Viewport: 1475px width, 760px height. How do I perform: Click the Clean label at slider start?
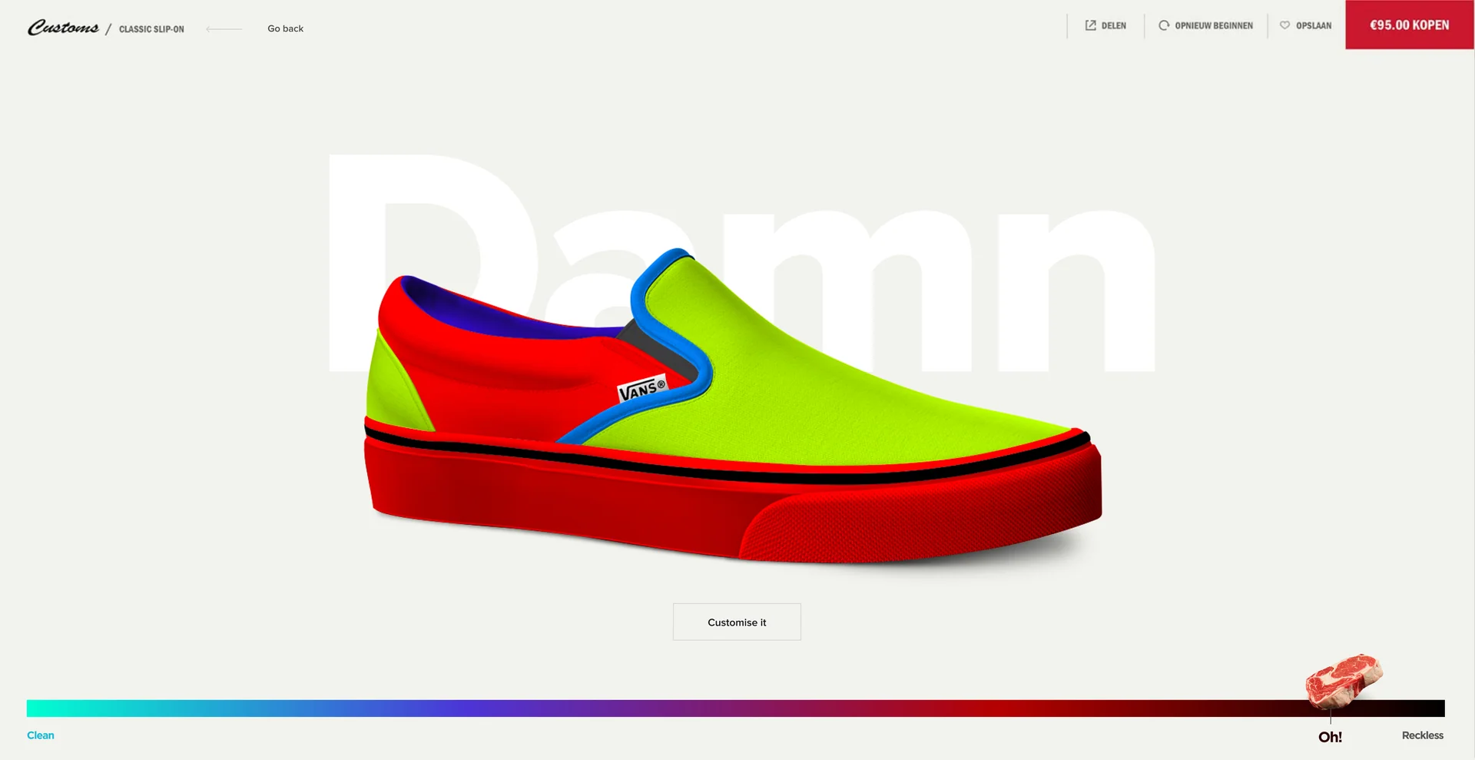41,735
